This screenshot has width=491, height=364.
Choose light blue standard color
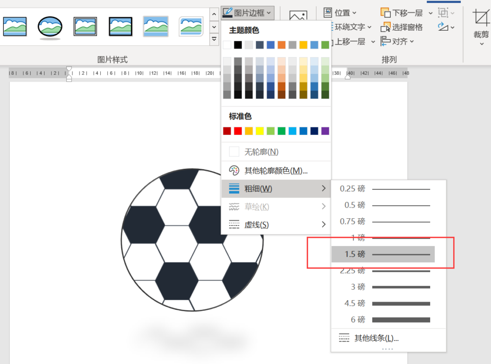[292, 131]
